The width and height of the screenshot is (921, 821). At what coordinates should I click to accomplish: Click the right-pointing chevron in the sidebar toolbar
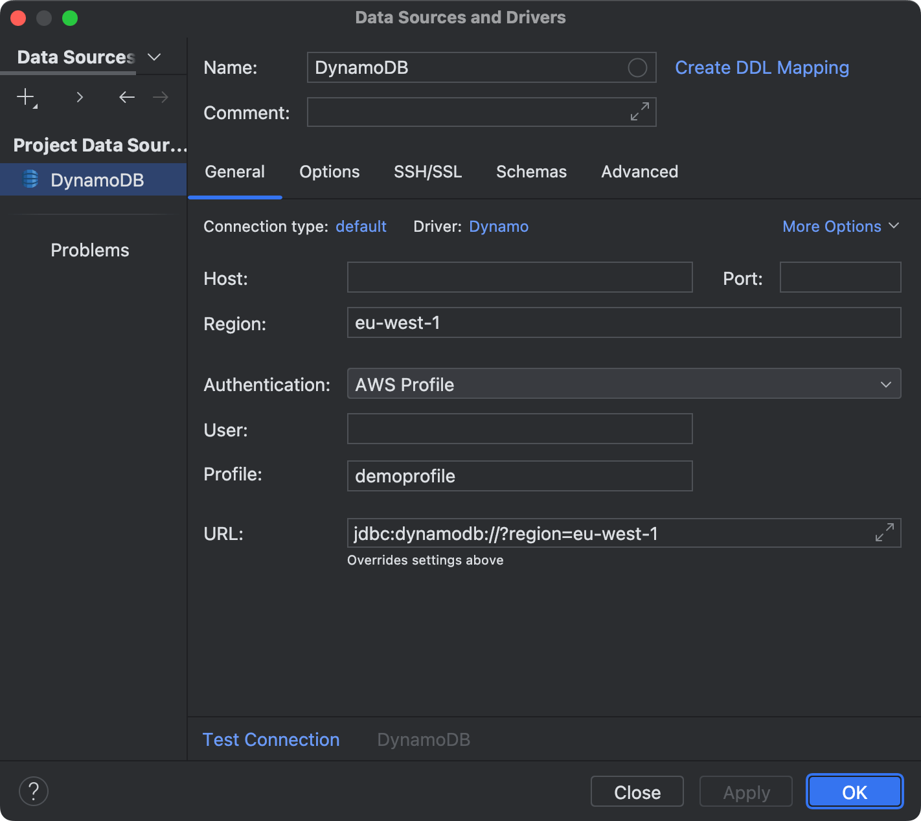(79, 97)
